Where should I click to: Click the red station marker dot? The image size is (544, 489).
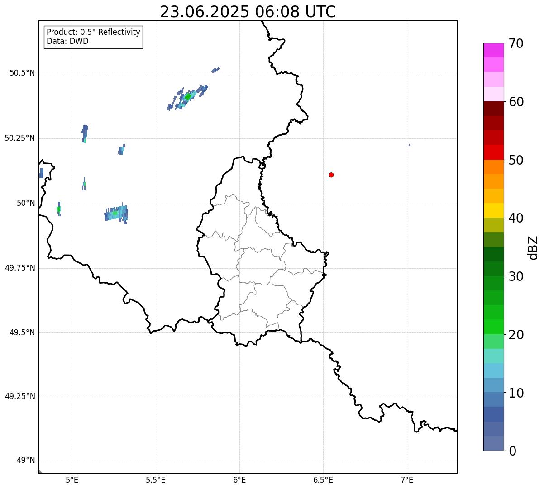click(x=331, y=175)
